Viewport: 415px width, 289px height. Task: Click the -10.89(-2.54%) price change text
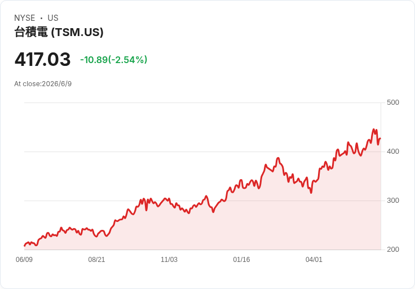tap(113, 60)
